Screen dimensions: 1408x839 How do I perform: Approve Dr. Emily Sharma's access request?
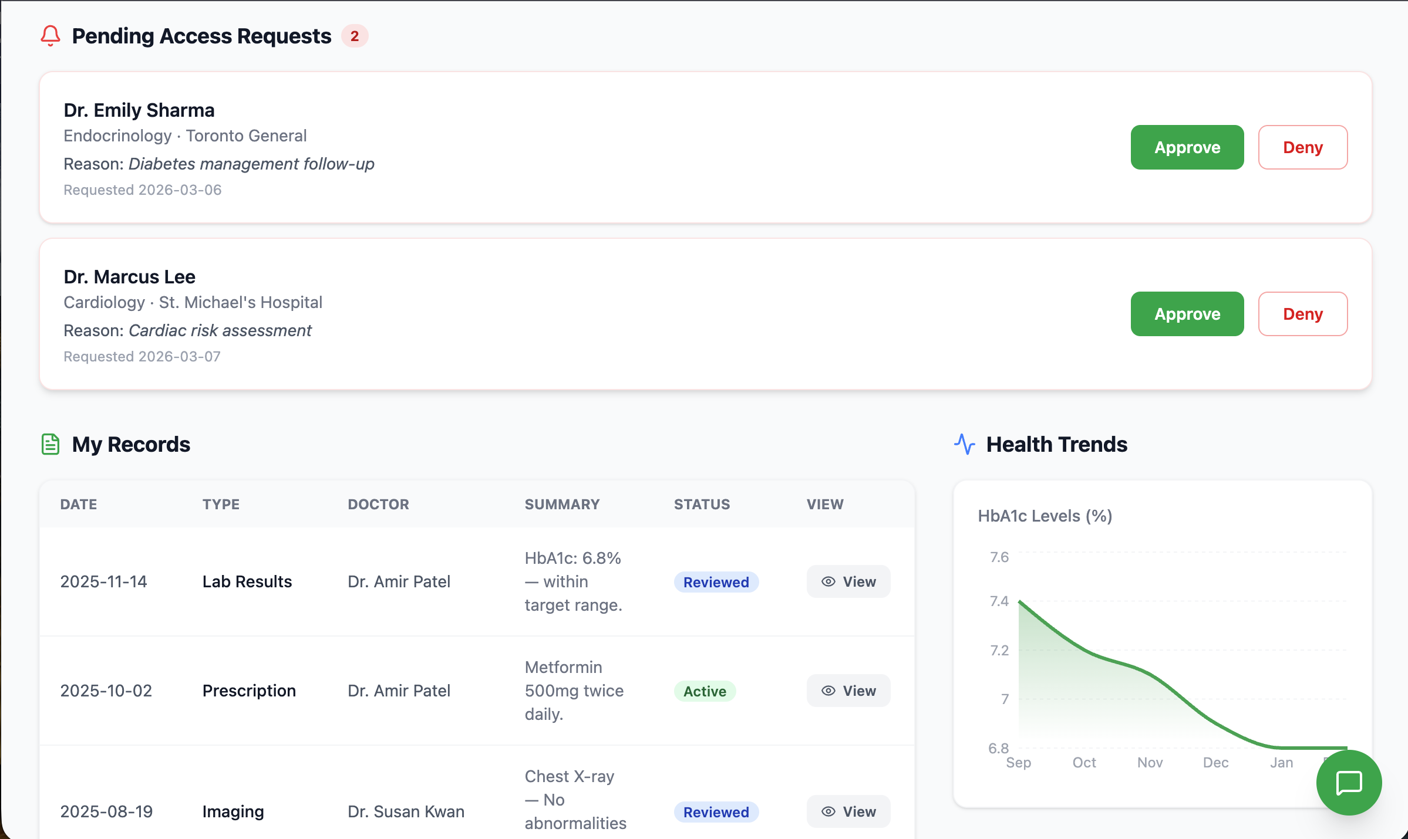tap(1187, 147)
